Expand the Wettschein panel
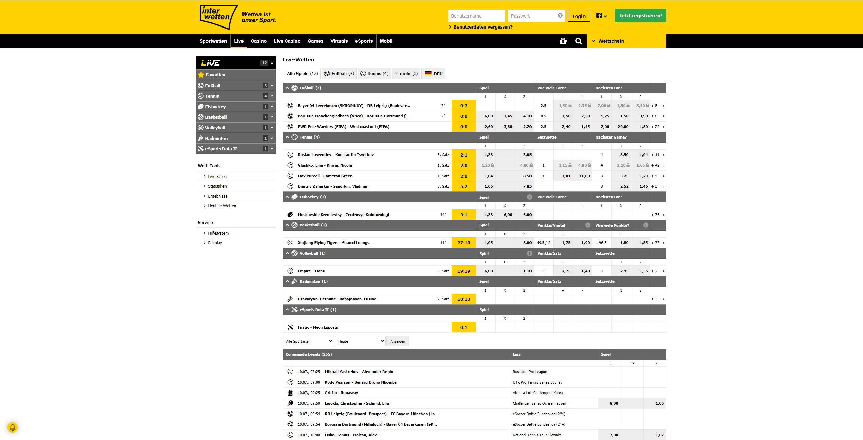Viewport: 863px width, 440px height. 626,41
